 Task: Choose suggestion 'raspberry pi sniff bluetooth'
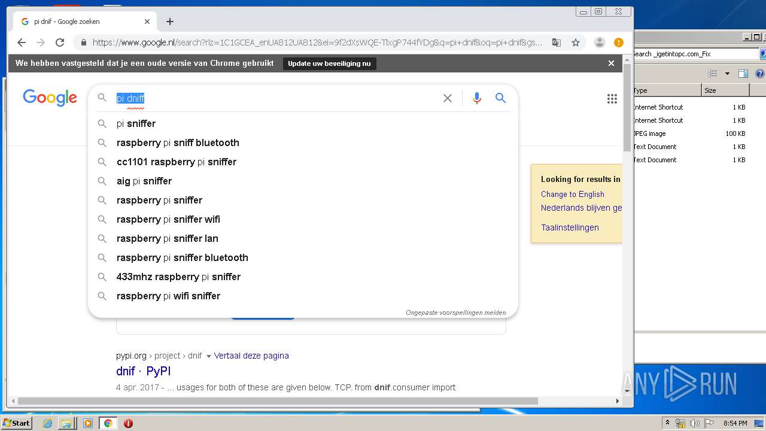tap(303, 142)
